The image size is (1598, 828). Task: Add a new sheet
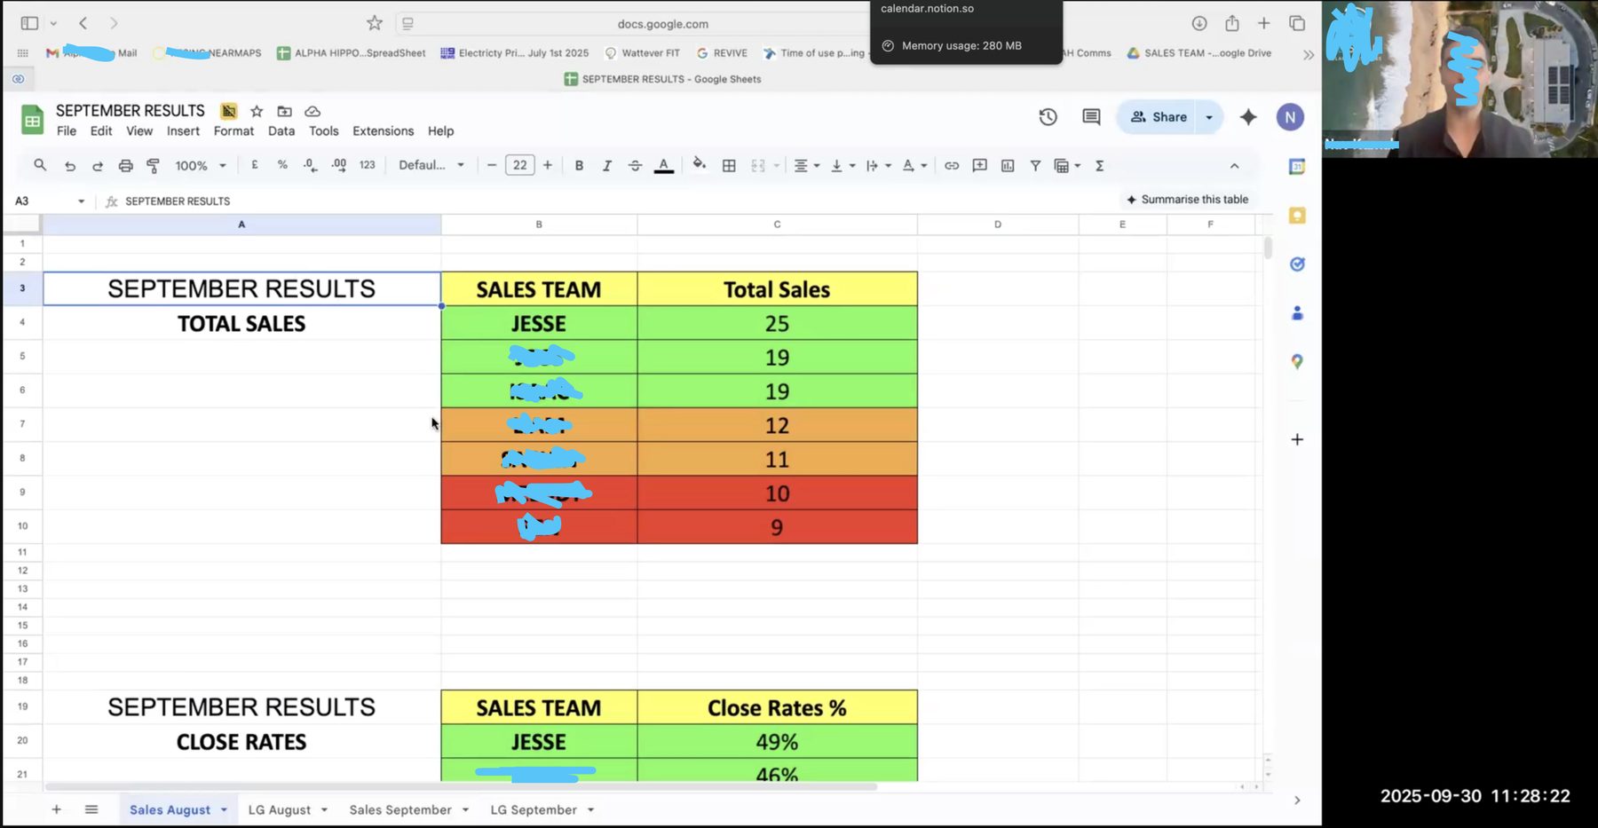[56, 809]
